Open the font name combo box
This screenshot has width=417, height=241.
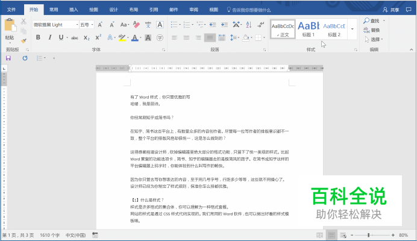56,25
